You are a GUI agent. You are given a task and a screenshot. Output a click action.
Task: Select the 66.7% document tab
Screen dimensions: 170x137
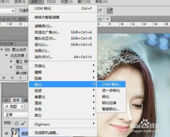coord(14,19)
